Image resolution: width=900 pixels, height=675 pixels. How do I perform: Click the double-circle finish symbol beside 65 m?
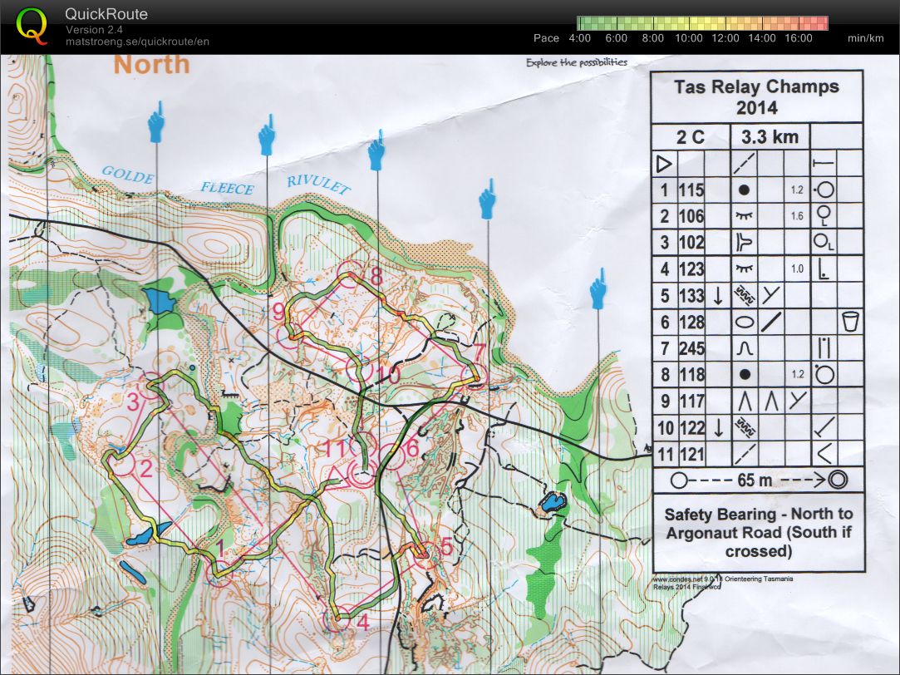coord(836,480)
